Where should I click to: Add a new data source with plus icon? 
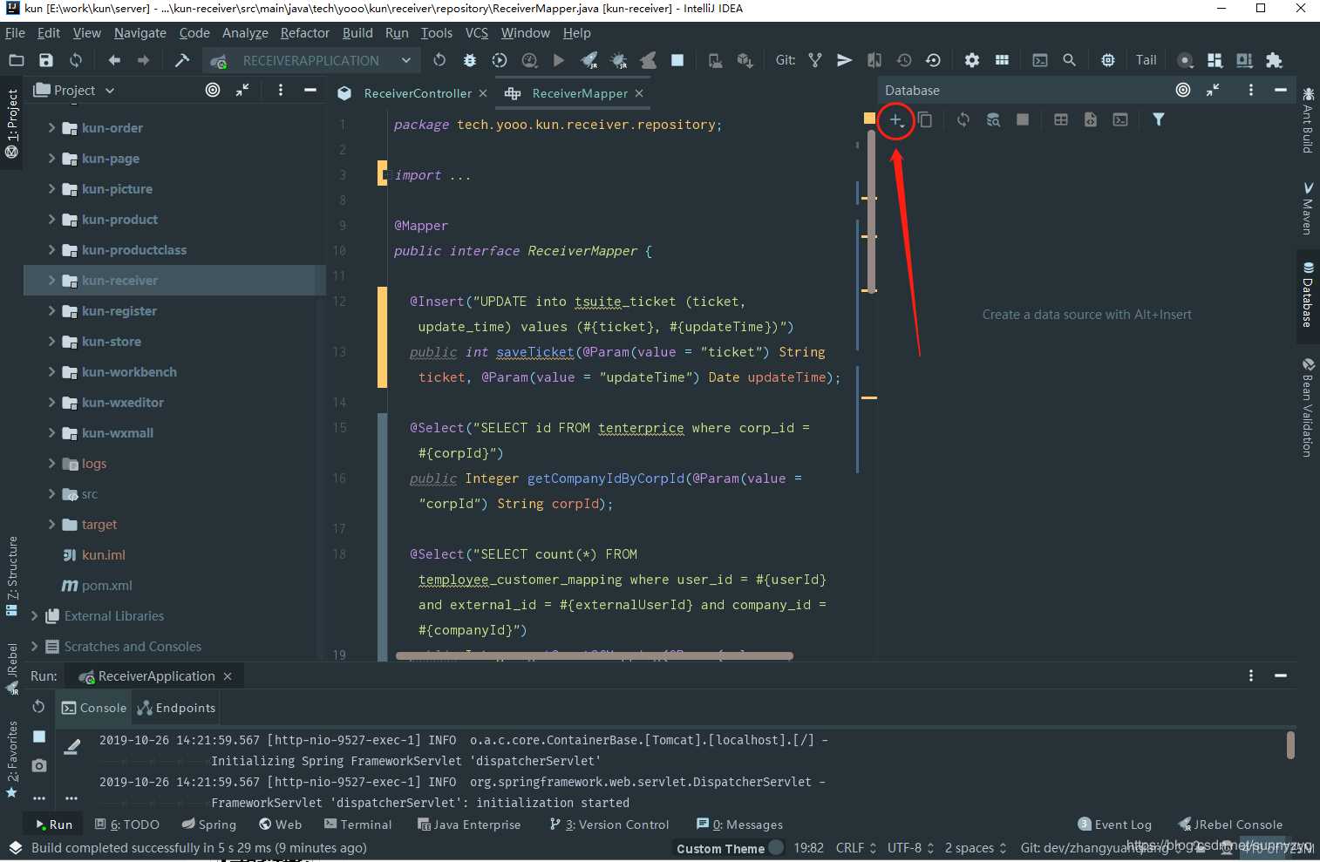point(895,120)
